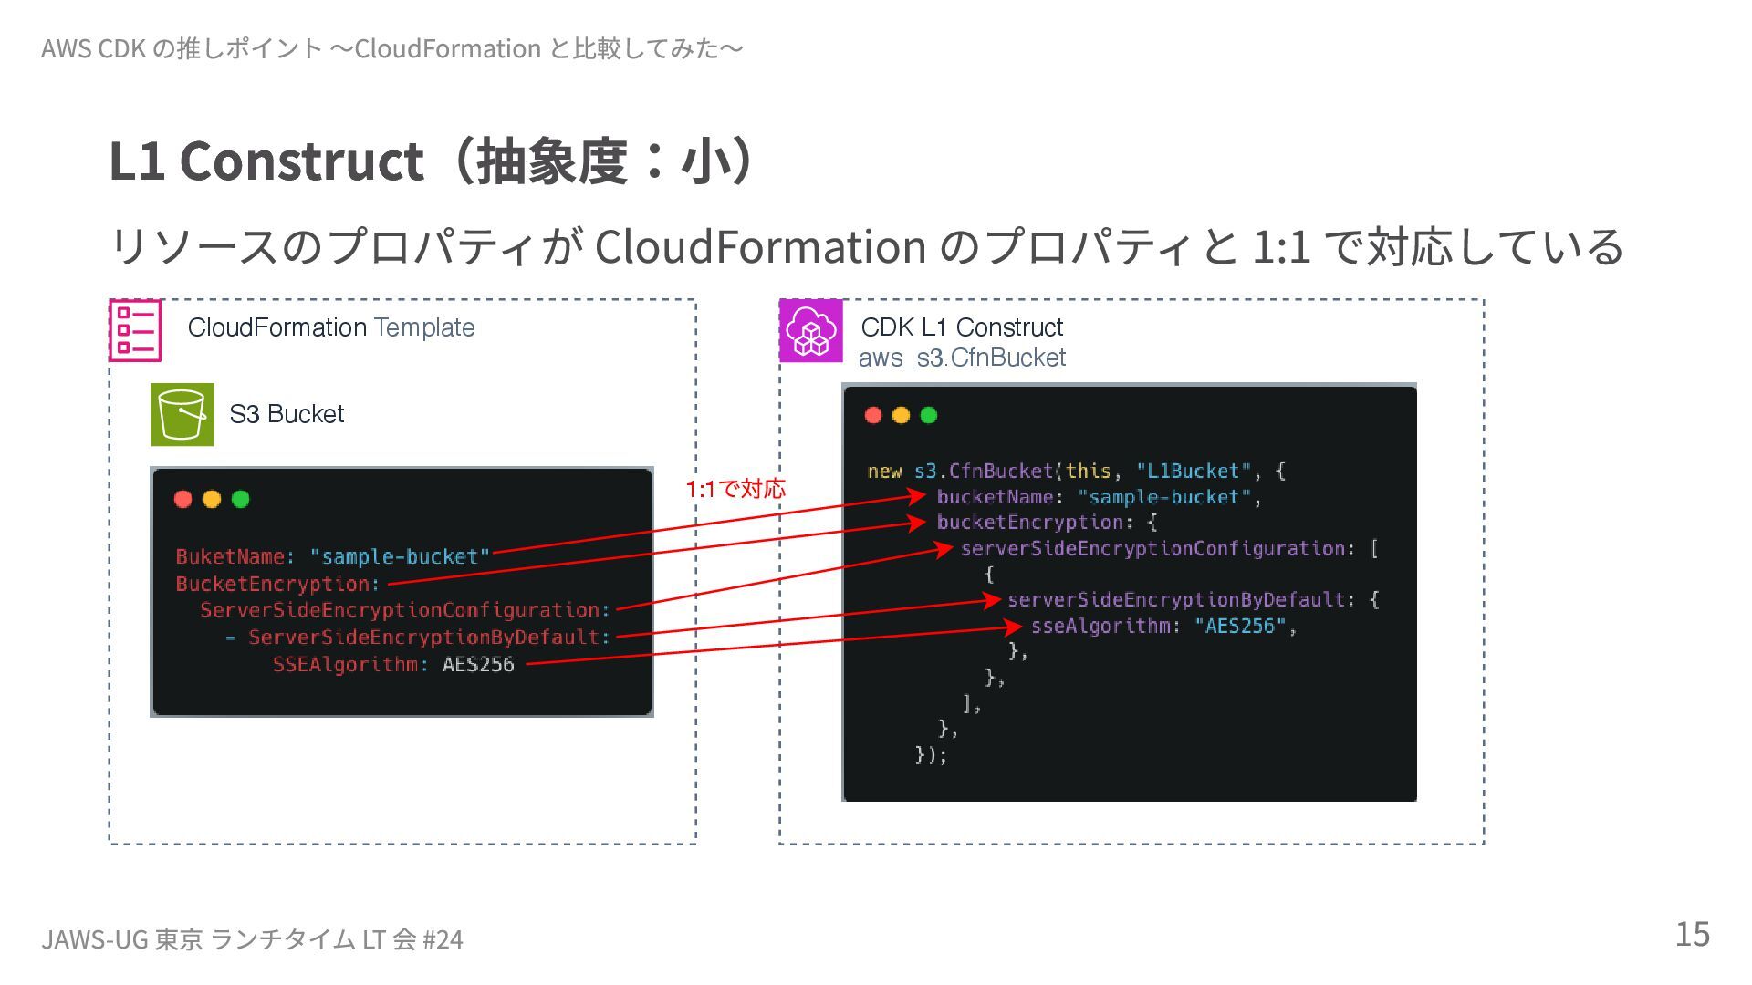Click 'SSEAlgorithm:' in the YAML code

pos(350,664)
